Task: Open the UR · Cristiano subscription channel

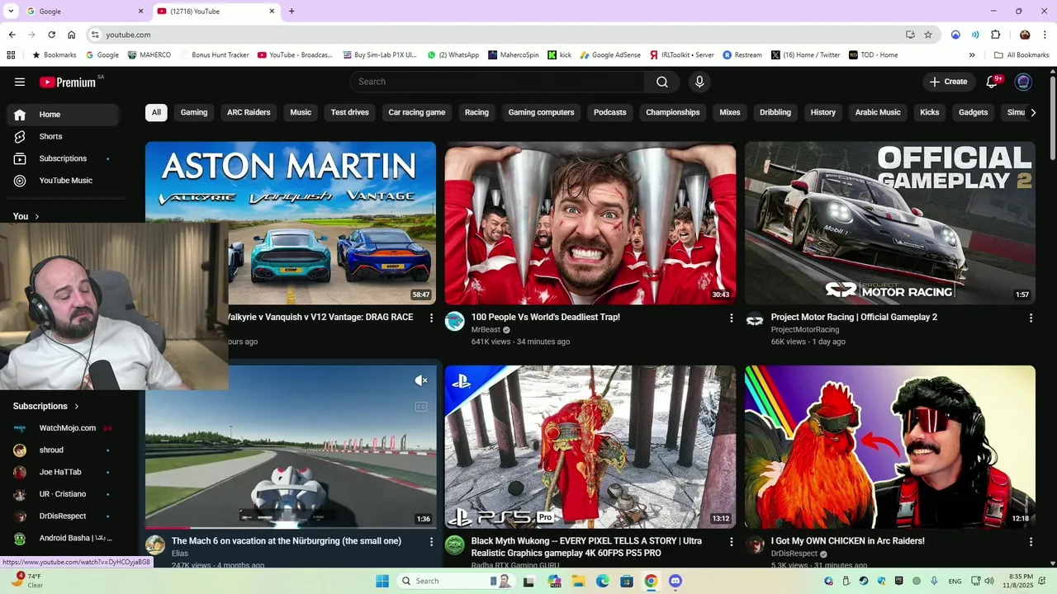Action: [63, 494]
